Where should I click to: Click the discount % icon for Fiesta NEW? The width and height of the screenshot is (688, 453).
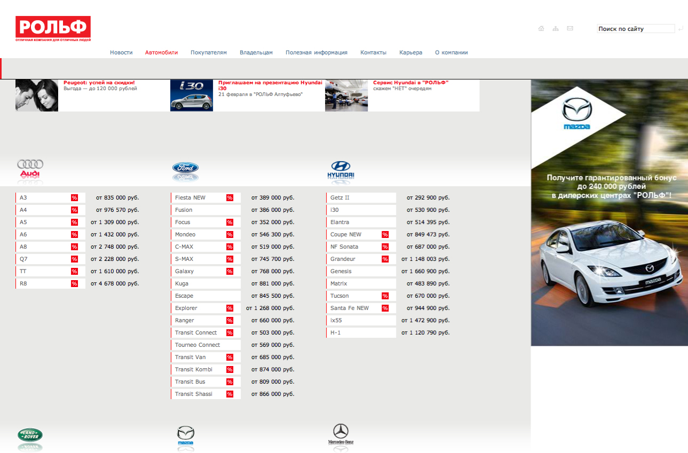coord(230,198)
